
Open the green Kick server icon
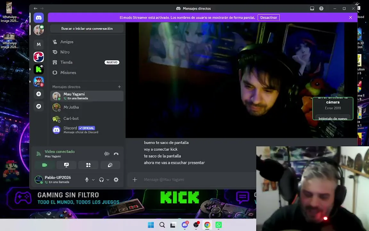point(38,69)
